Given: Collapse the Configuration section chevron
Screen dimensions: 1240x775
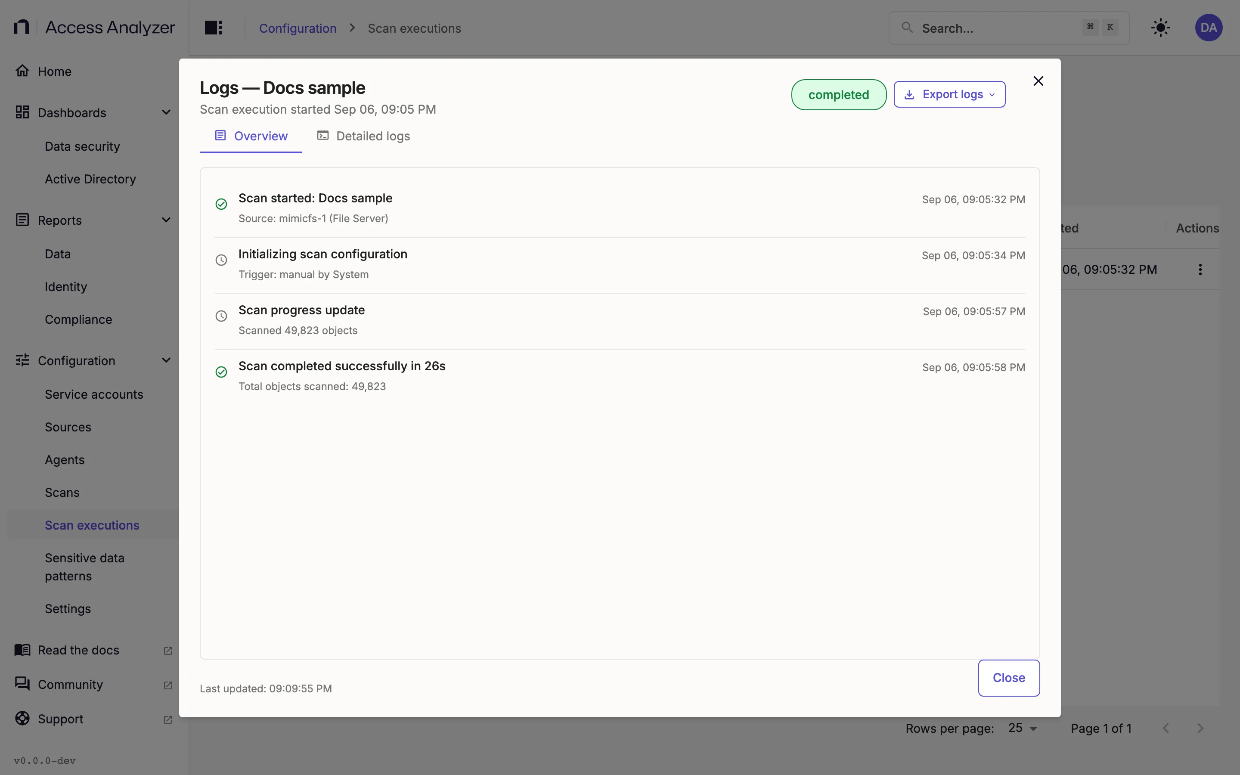Looking at the screenshot, I should tap(166, 360).
